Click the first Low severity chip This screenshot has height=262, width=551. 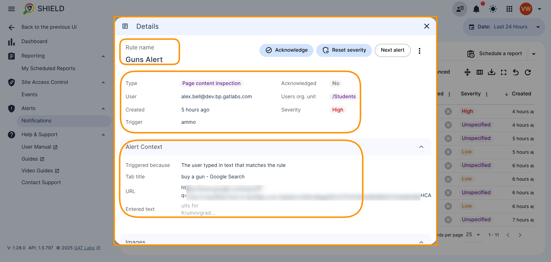click(x=467, y=152)
